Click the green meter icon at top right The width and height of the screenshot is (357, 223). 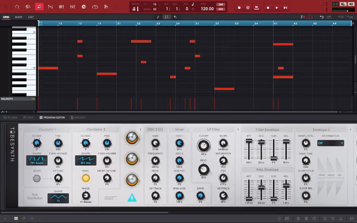335,4
